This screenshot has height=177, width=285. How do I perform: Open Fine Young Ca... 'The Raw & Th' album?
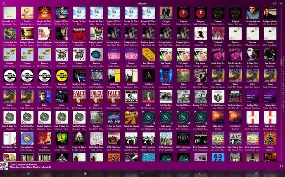pos(235,138)
